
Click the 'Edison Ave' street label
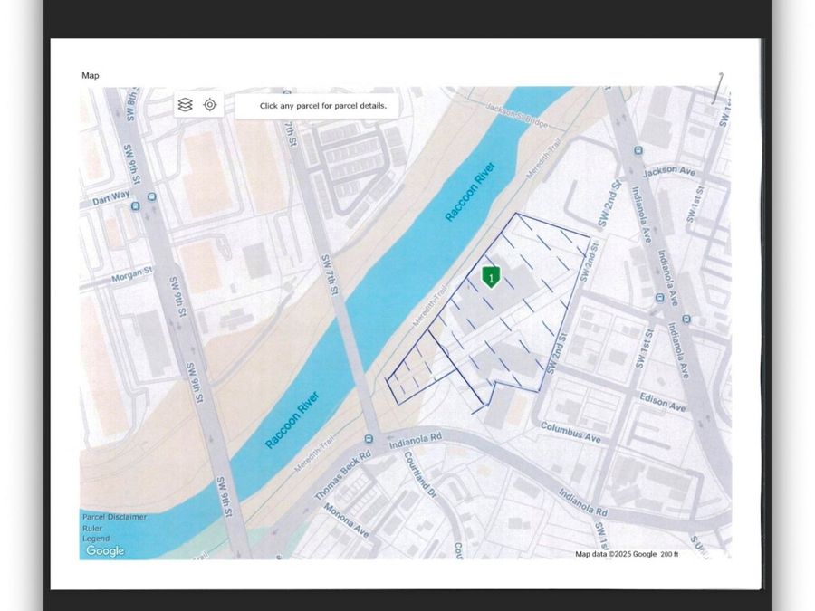coord(663,402)
